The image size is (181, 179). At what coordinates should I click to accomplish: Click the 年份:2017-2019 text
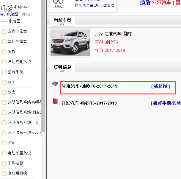[x=110, y=50]
